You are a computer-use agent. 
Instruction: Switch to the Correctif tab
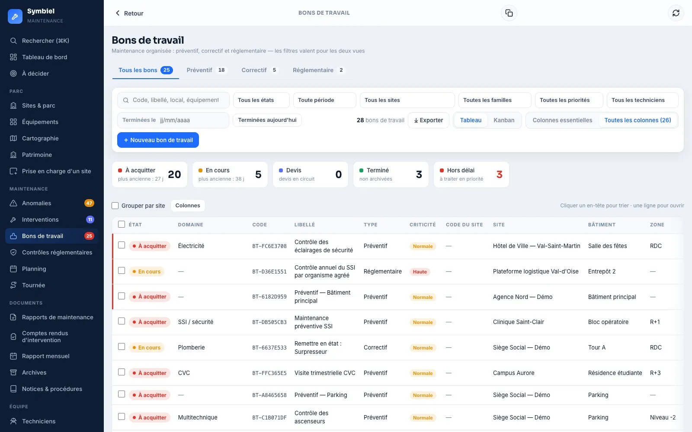click(259, 70)
